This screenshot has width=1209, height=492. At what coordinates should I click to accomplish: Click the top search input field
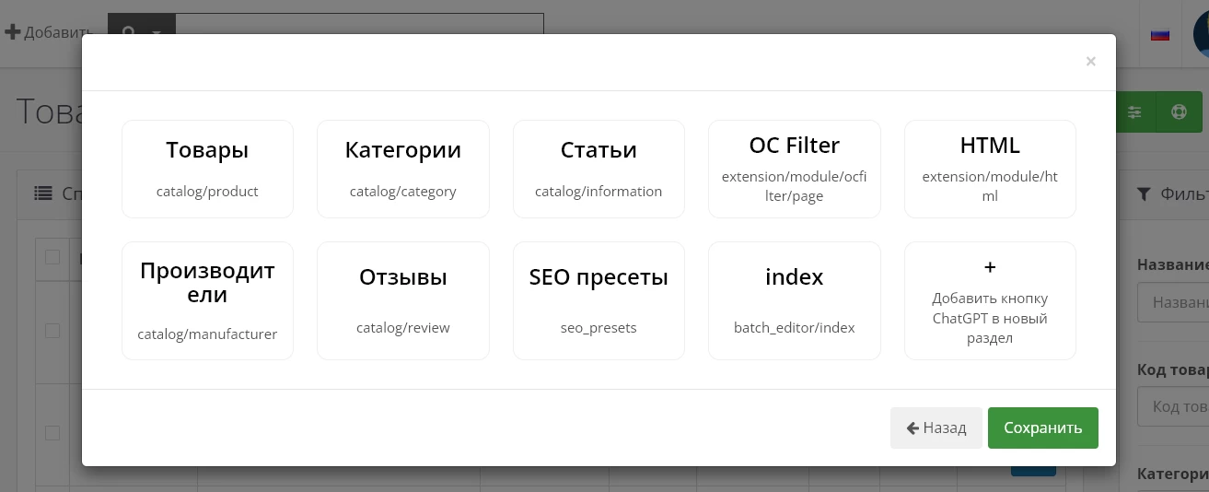(x=359, y=33)
